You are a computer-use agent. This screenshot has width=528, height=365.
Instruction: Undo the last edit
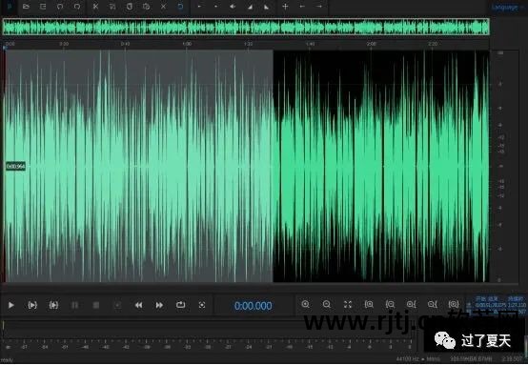pyautogui.click(x=60, y=7)
